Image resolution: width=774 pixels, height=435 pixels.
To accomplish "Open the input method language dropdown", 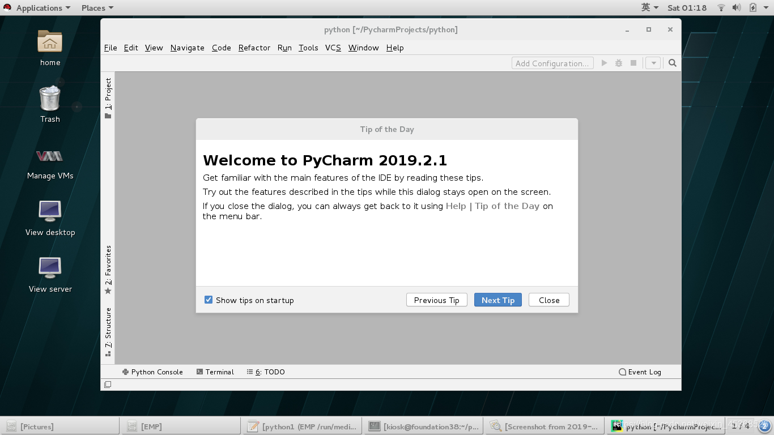I will pyautogui.click(x=650, y=8).
